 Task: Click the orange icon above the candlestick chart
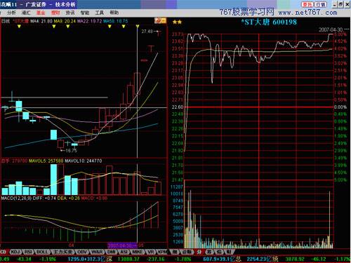click(161, 20)
